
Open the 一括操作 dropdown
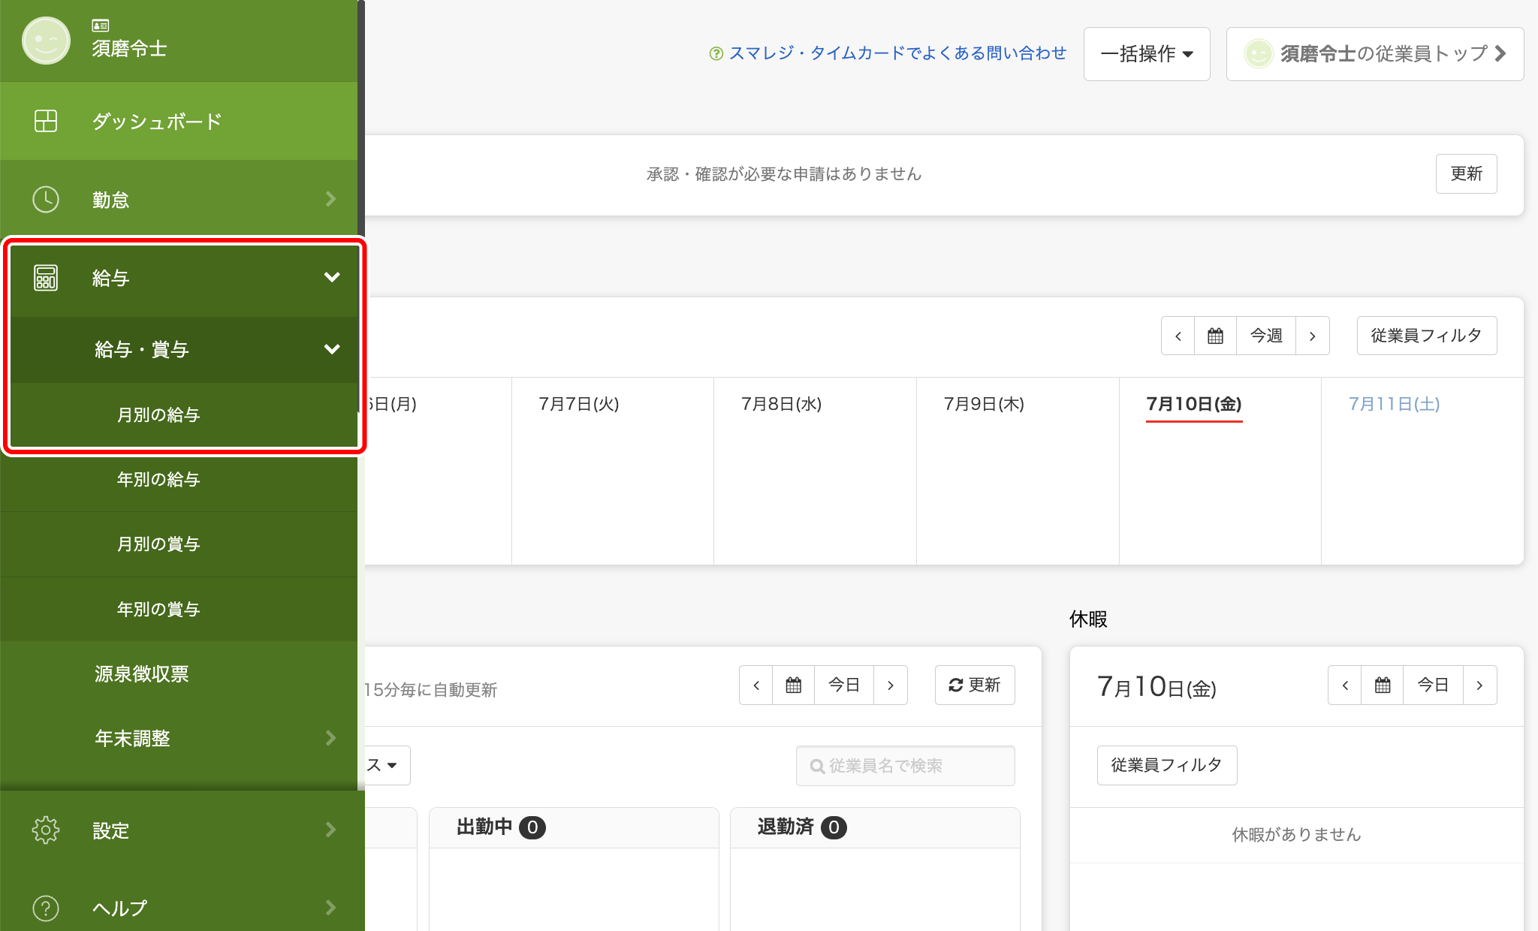point(1147,54)
